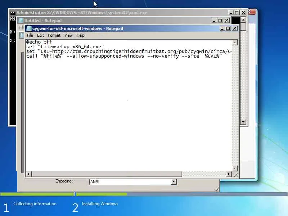Click the 'Encoding:' label
Image resolution: width=288 pixels, height=216 pixels.
[x=64, y=181]
